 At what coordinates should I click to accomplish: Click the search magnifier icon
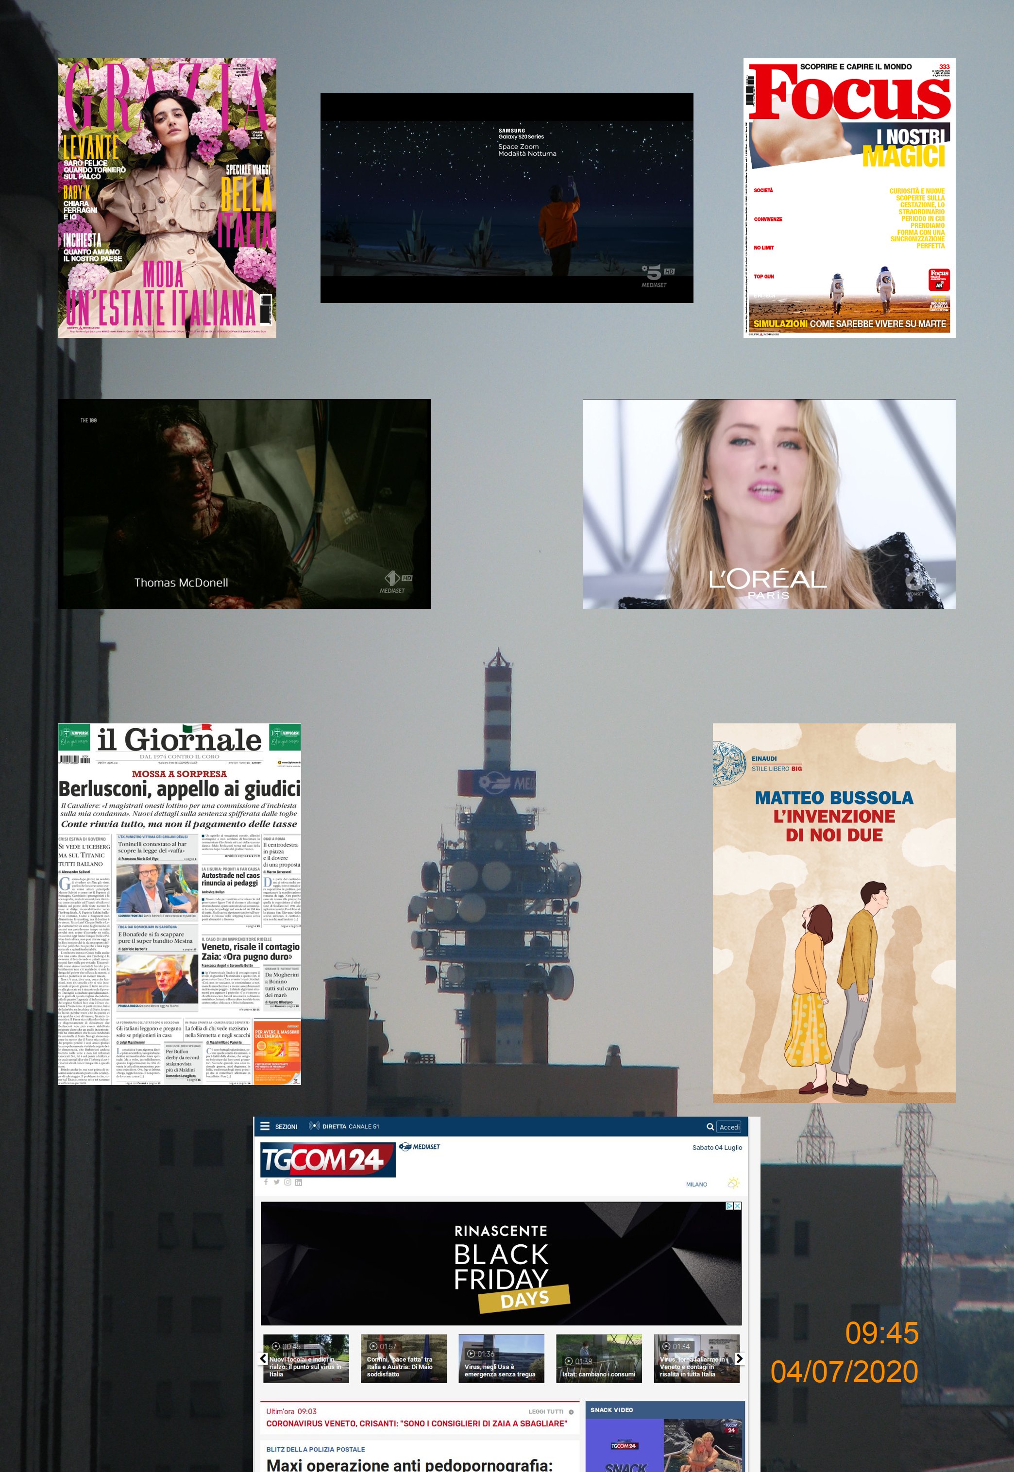710,1126
